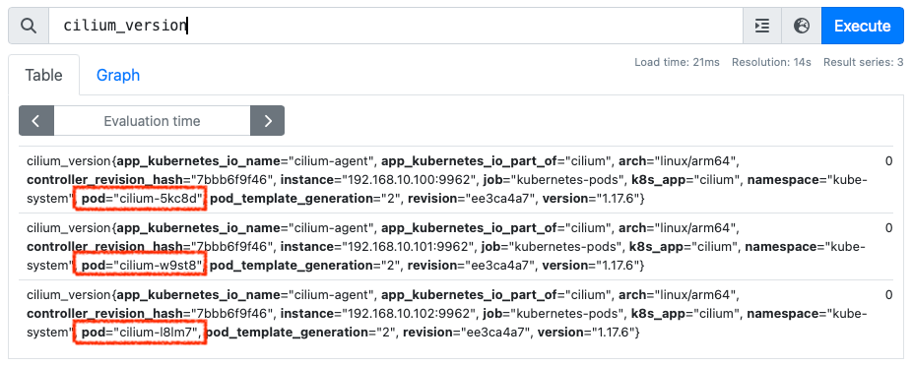912x366 pixels.
Task: Switch to the Graph tab
Action: 118,75
